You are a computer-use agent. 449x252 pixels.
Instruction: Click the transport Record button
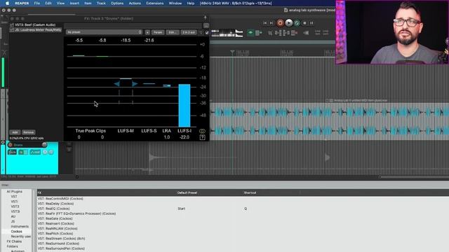[280, 23]
